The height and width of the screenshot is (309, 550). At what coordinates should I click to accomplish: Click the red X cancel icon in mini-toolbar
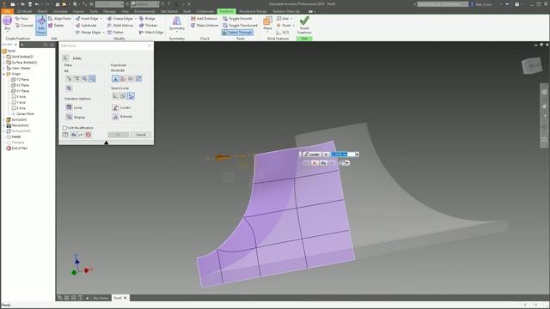coord(315,163)
